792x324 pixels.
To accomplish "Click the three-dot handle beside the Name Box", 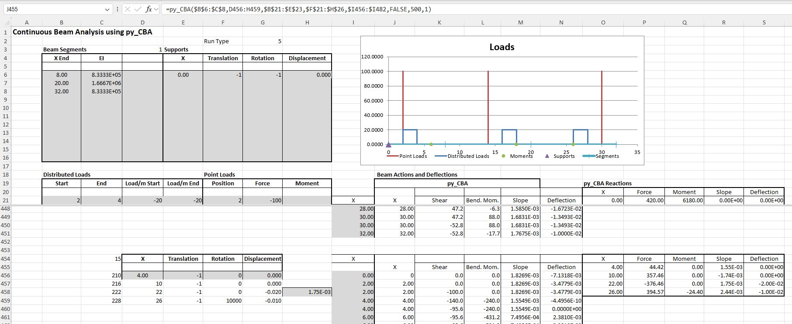I will [118, 9].
